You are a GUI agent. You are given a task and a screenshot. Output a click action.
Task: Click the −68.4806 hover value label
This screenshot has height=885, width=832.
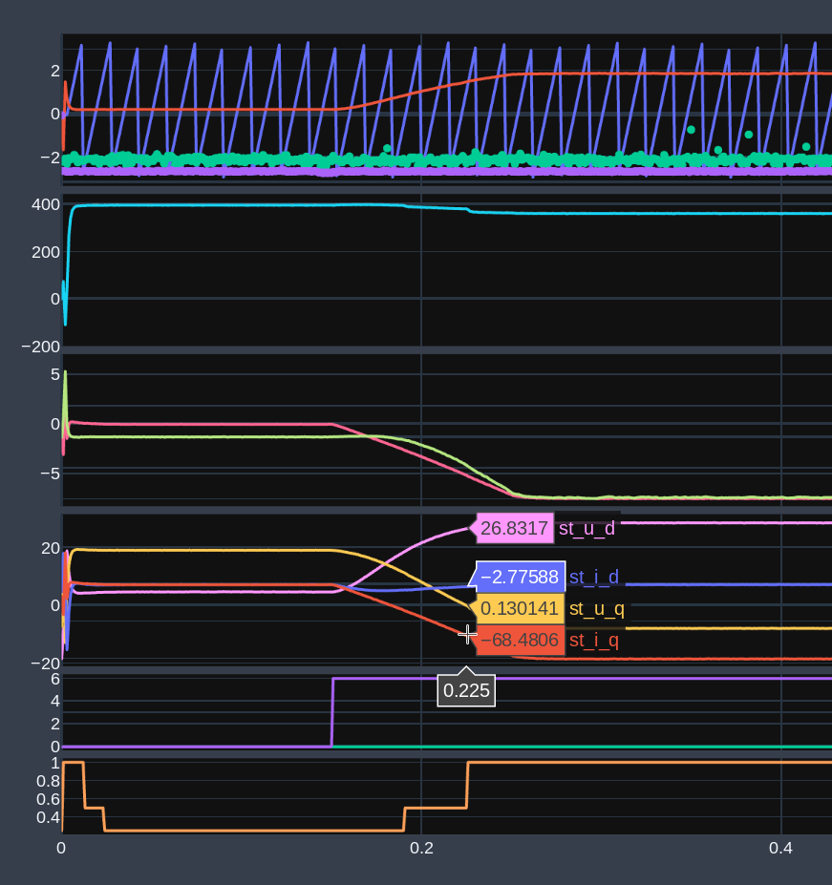pos(520,640)
